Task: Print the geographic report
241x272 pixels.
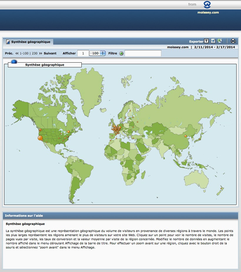Action: pyautogui.click(x=233, y=41)
